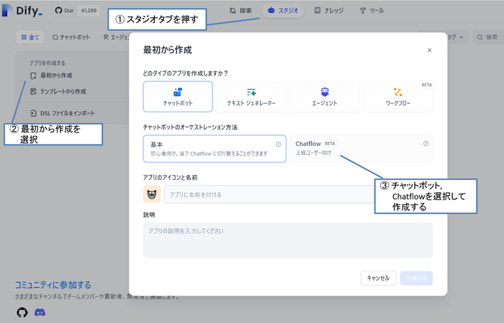Click the ツール hammer icon
The image size is (504, 323).
[x=363, y=11]
